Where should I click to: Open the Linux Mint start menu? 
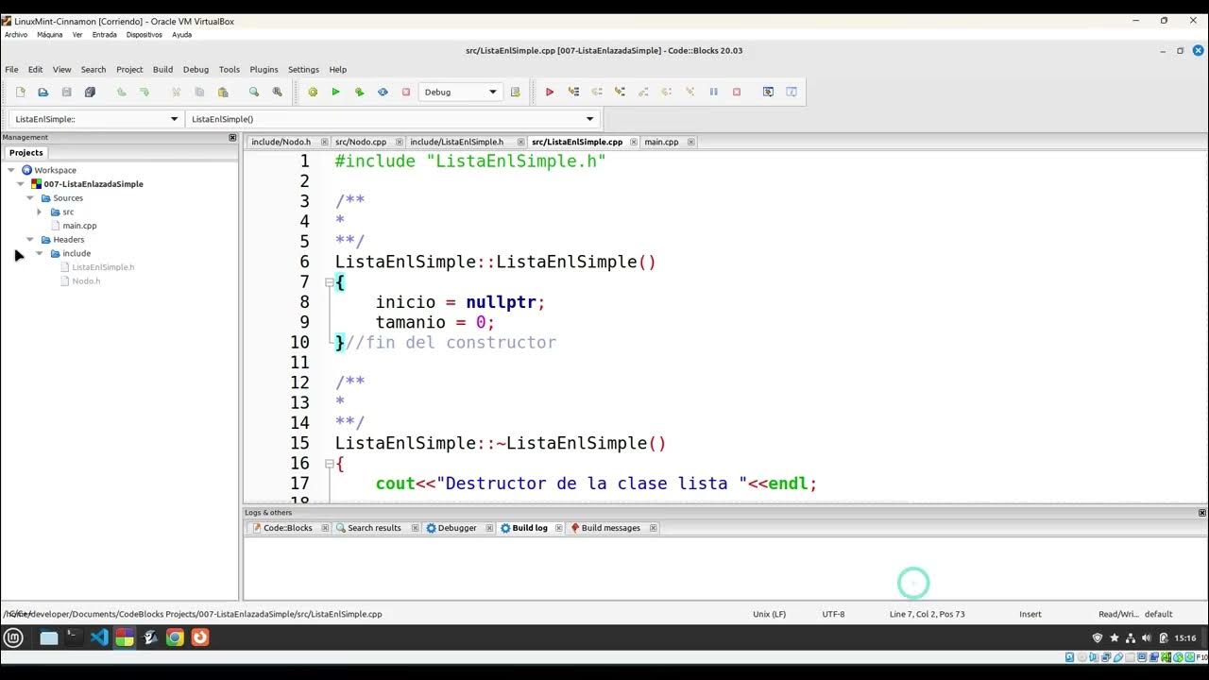click(x=13, y=637)
